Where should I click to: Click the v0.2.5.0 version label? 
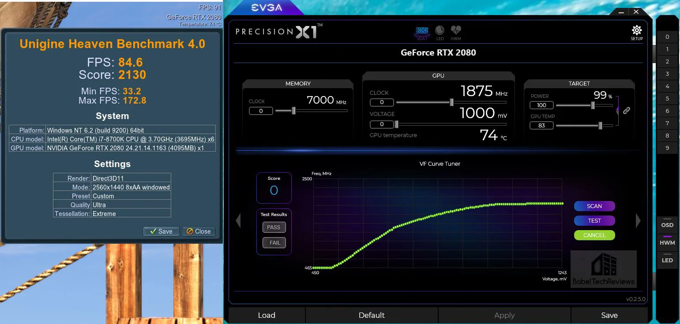636,299
